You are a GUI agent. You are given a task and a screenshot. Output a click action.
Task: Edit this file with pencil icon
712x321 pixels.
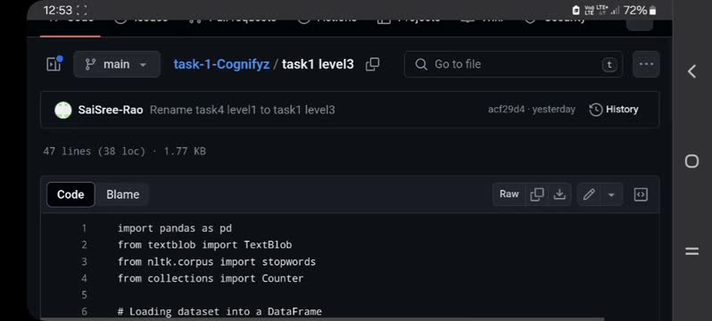(589, 194)
